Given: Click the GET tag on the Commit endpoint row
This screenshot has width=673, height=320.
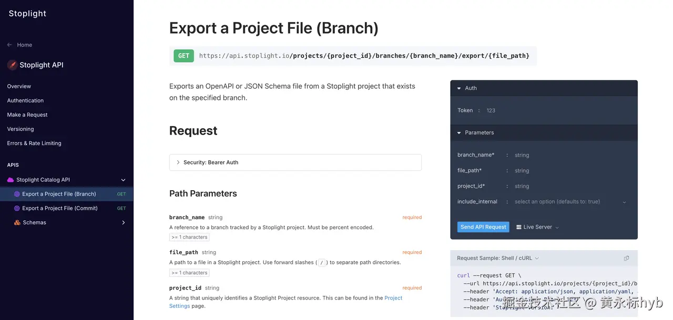Looking at the screenshot, I should point(121,208).
